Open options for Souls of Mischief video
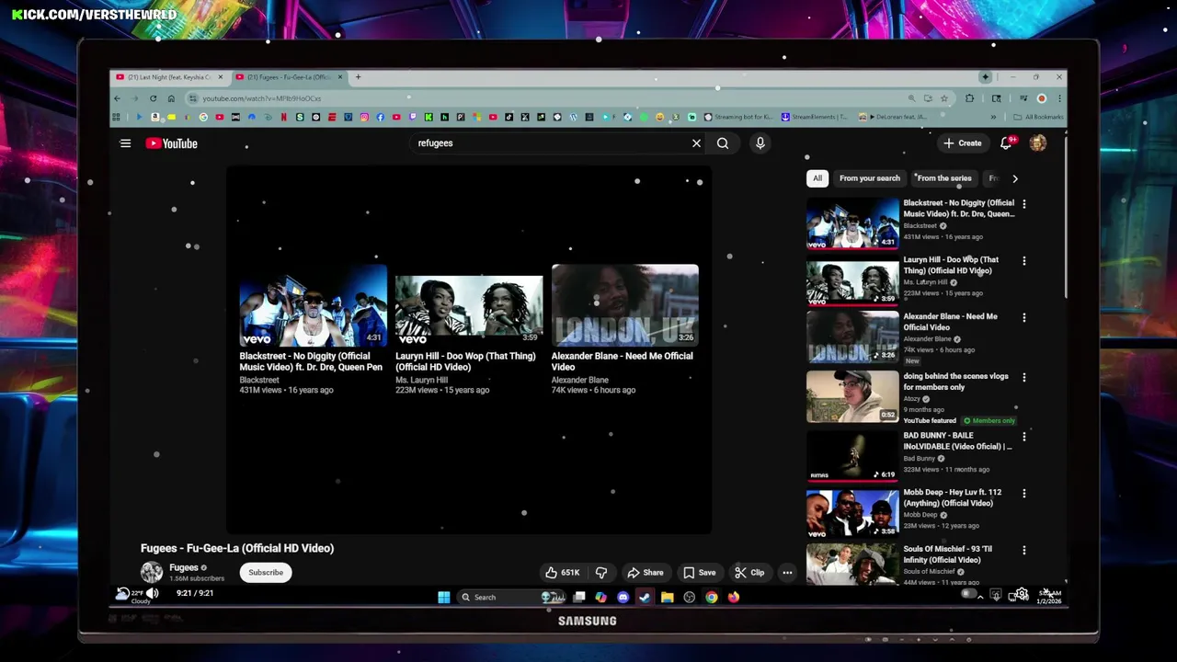The width and height of the screenshot is (1177, 662). point(1024,550)
